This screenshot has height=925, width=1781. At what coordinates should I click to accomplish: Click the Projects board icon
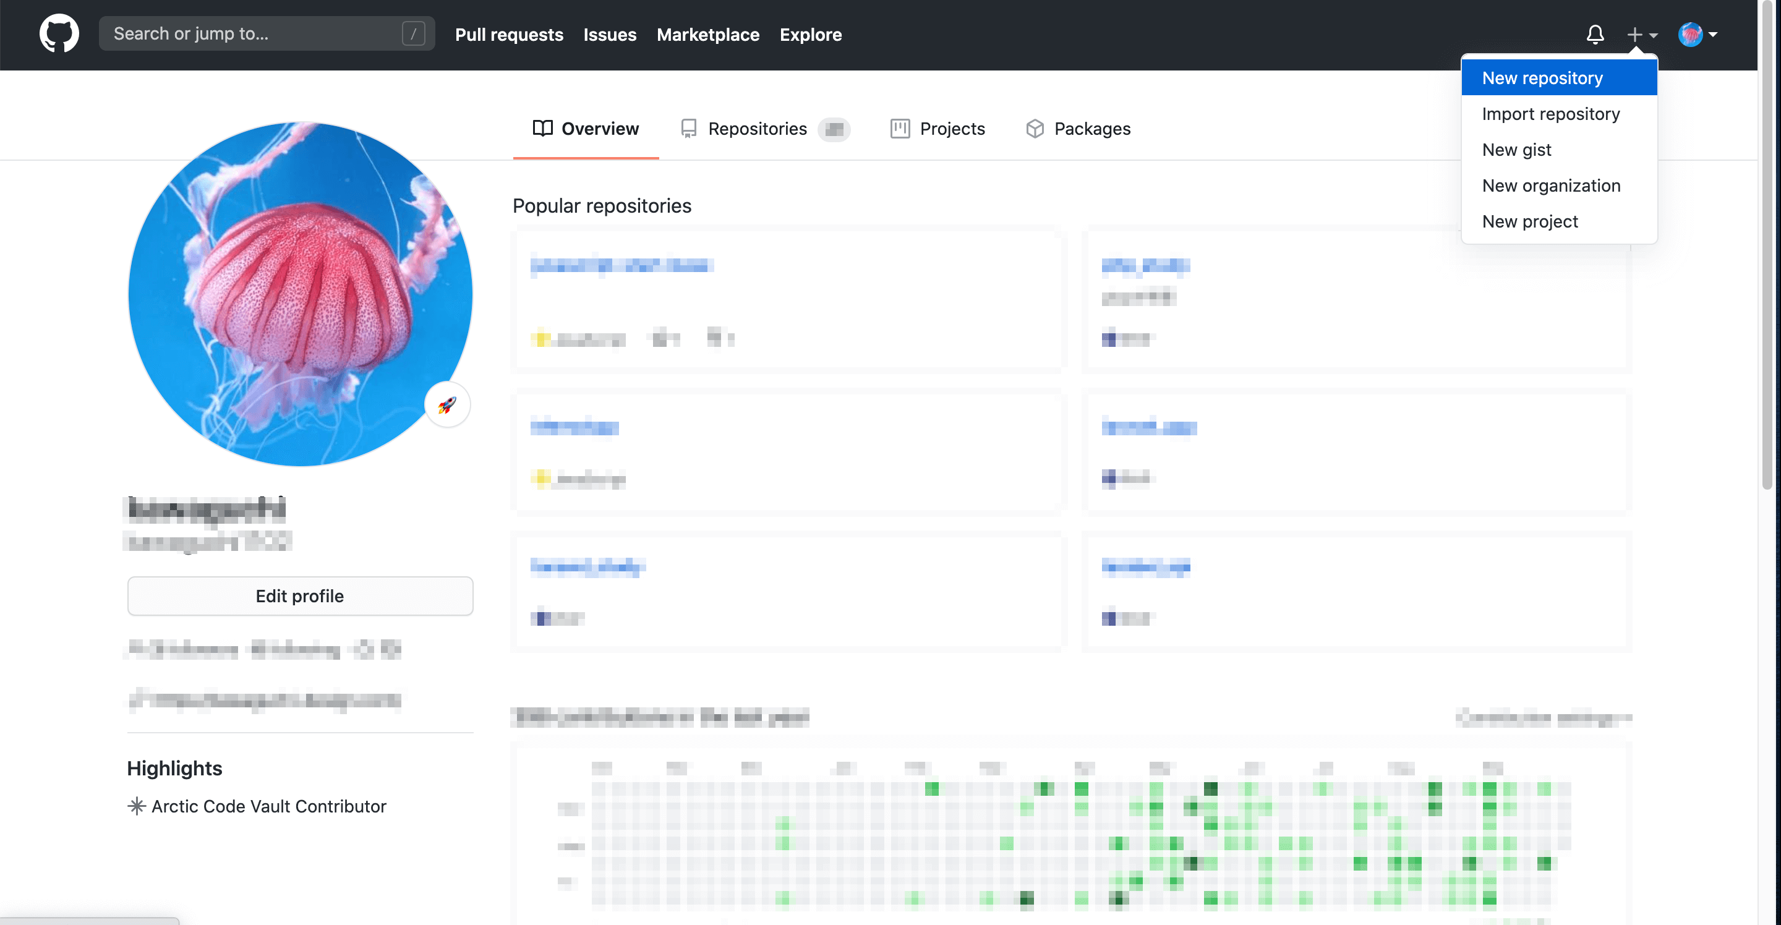click(900, 129)
